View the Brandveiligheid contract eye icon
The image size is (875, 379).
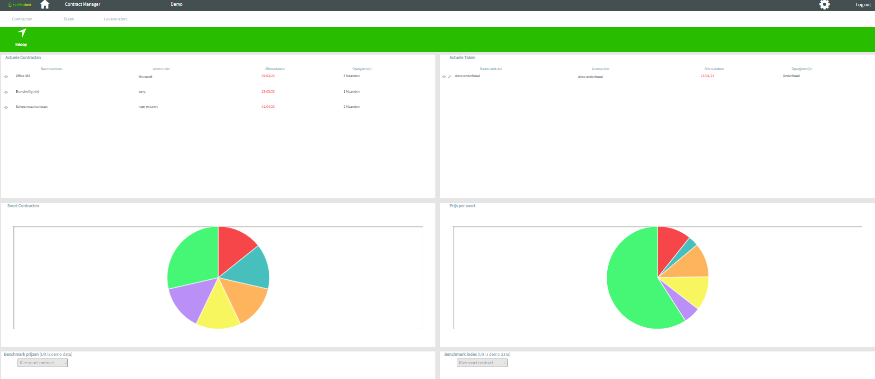(6, 92)
